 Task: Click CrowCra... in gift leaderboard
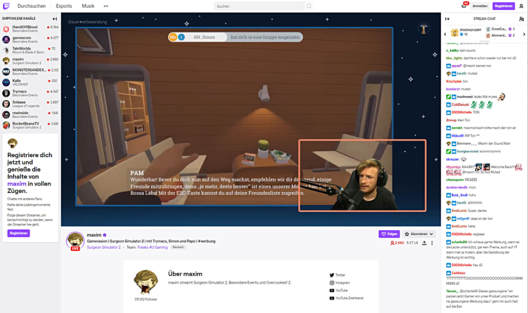pos(499,29)
